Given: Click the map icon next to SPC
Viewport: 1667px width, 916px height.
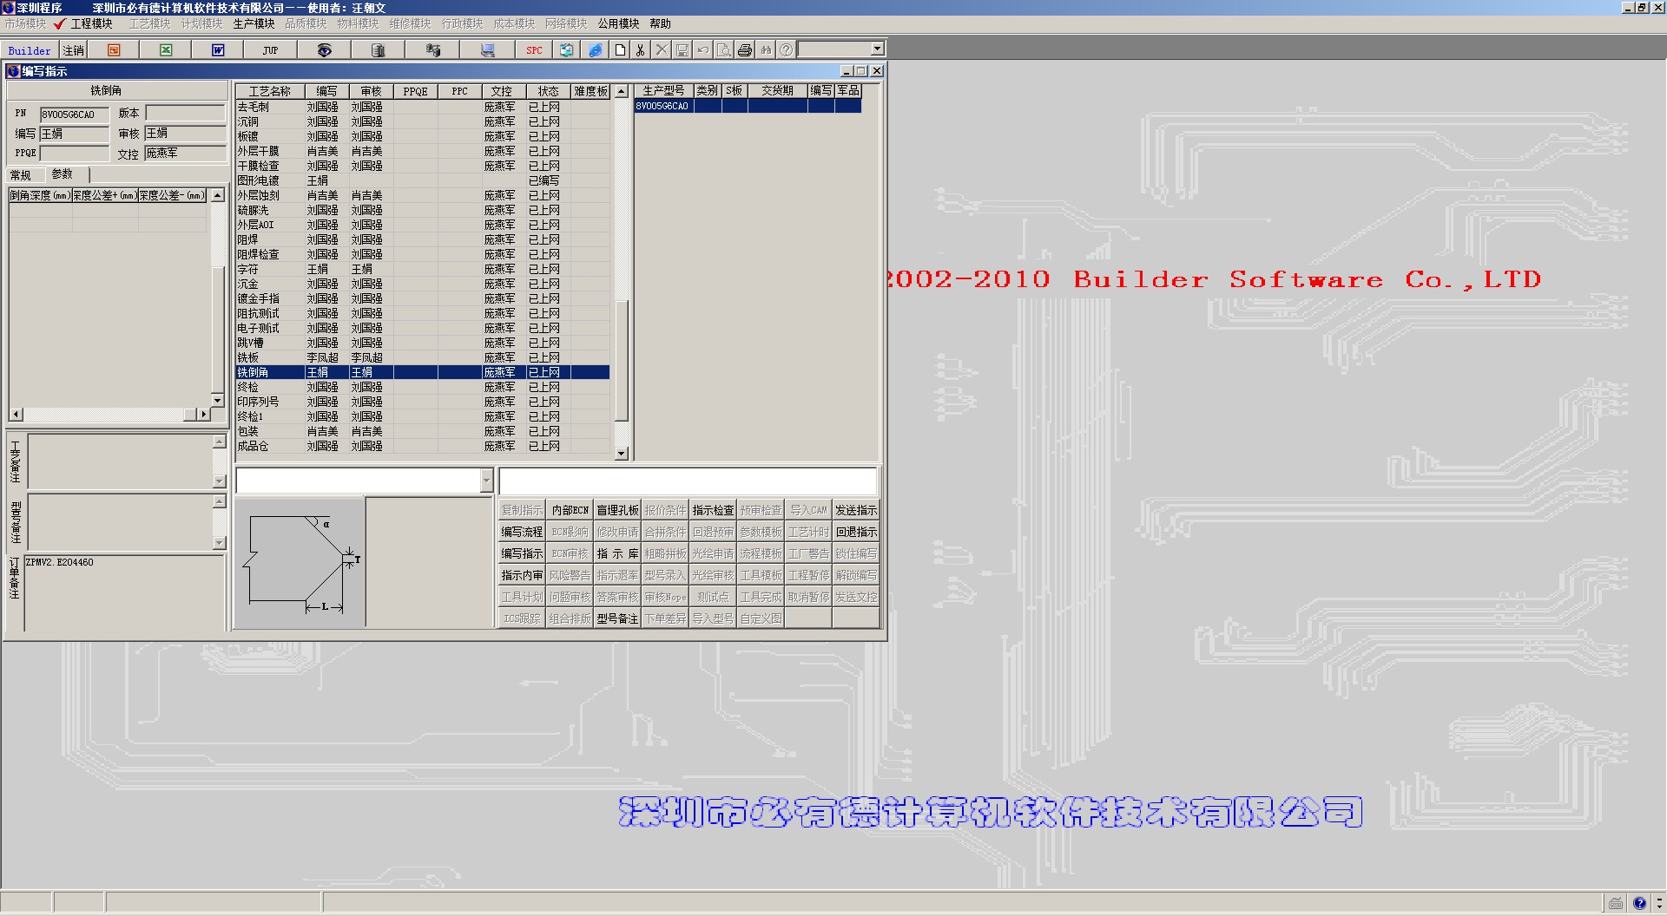Looking at the screenshot, I should tap(566, 50).
